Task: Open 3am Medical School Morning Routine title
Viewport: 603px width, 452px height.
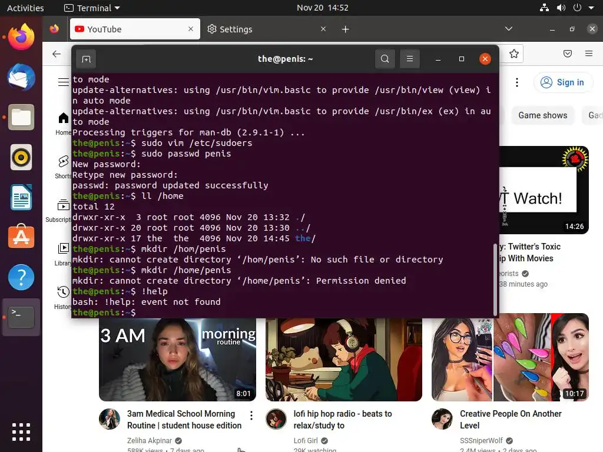Action: [184, 419]
